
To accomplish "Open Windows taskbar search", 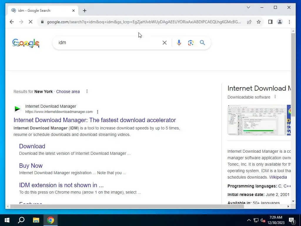I will tap(21, 220).
